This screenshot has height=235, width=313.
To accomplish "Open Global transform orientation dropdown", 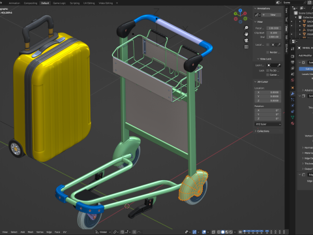I will click(x=103, y=232).
